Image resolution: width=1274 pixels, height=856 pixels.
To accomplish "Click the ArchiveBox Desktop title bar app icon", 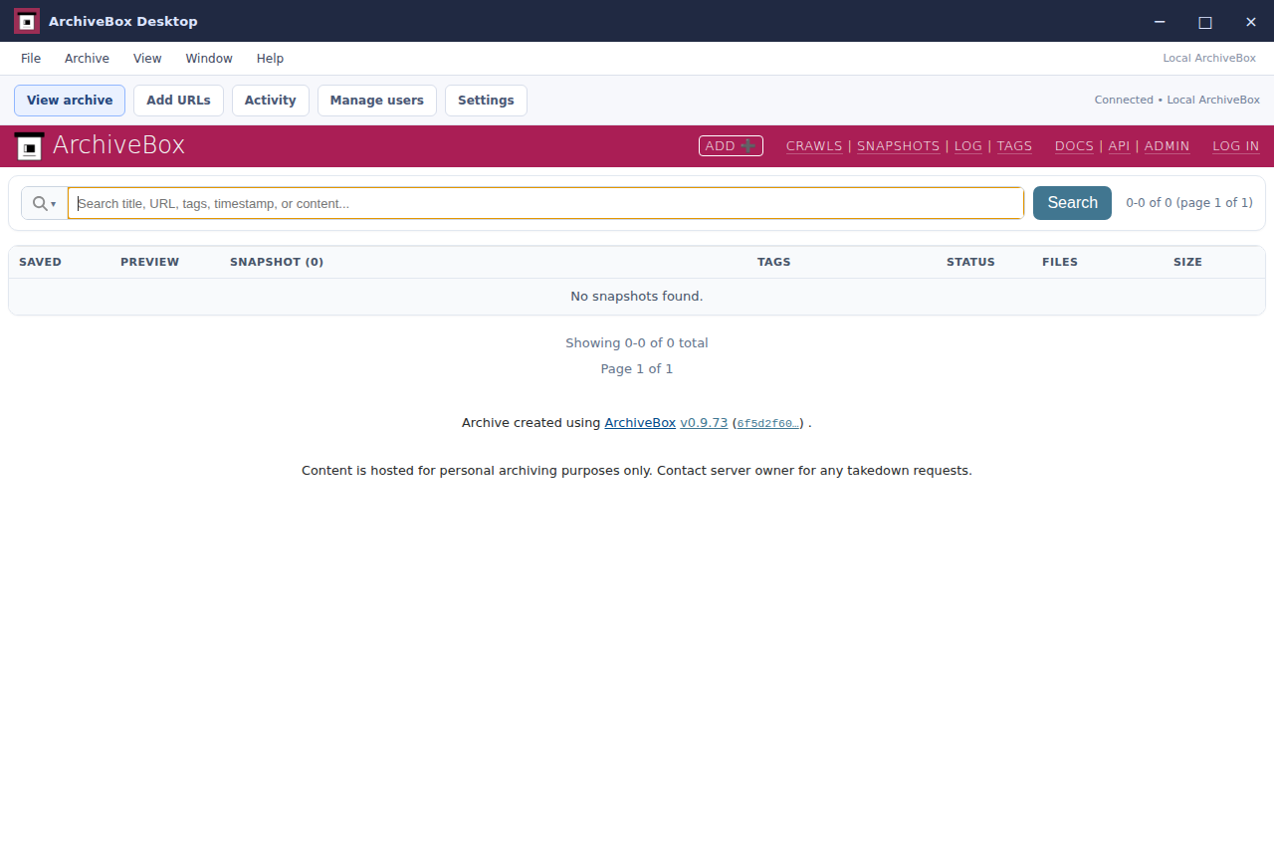I will pyautogui.click(x=27, y=21).
